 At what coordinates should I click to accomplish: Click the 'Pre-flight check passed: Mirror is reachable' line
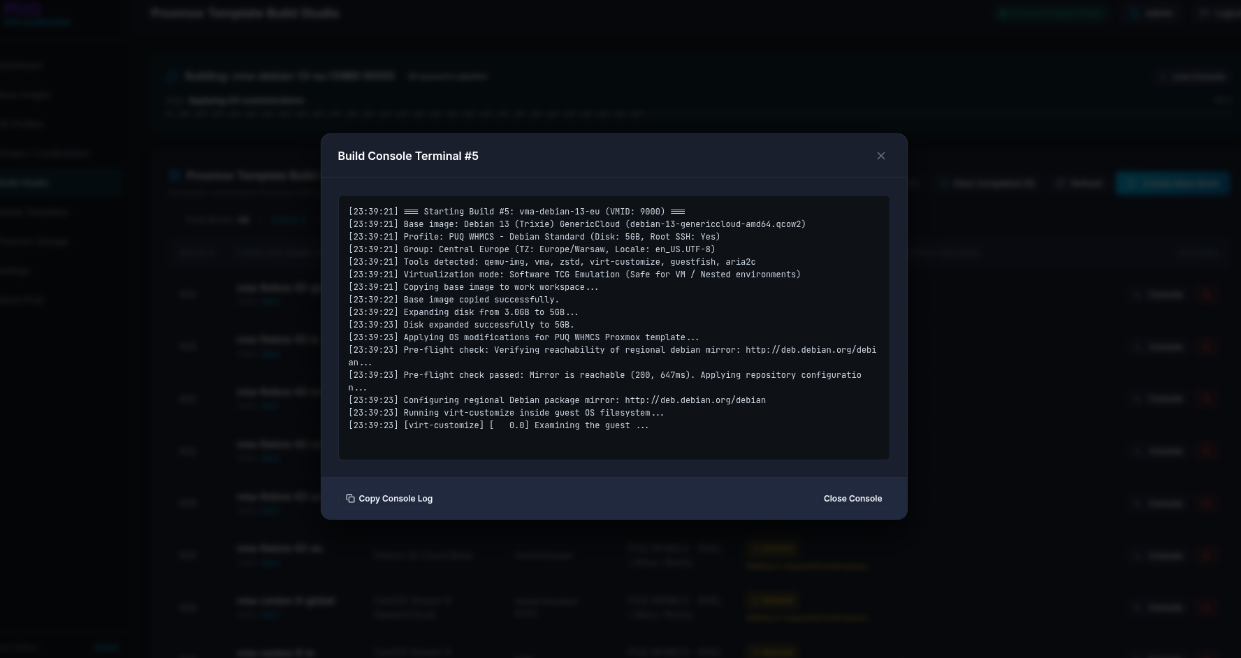coord(605,381)
